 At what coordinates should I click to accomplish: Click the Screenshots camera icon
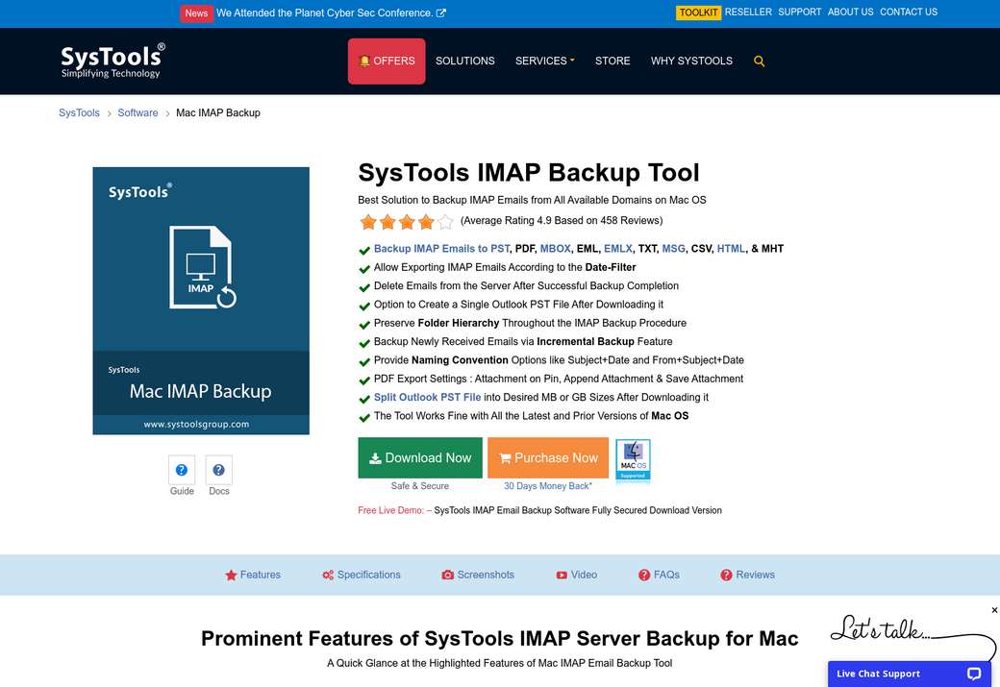click(x=447, y=575)
